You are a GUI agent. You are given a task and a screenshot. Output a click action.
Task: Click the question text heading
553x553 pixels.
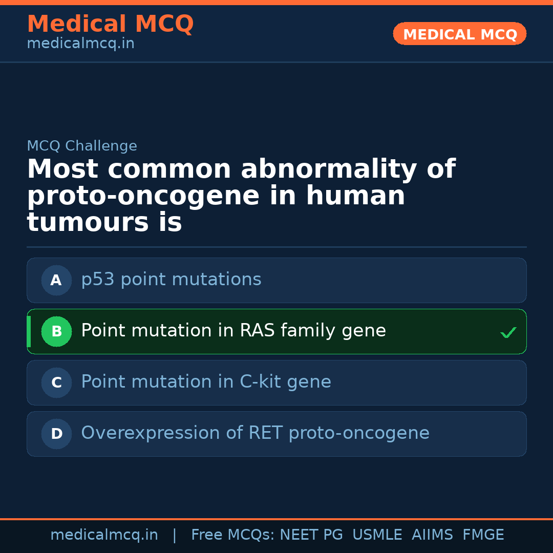coord(241,196)
